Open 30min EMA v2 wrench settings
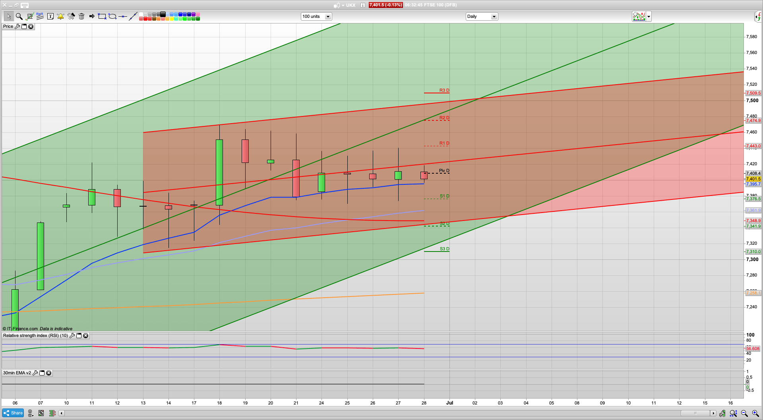 pos(35,373)
